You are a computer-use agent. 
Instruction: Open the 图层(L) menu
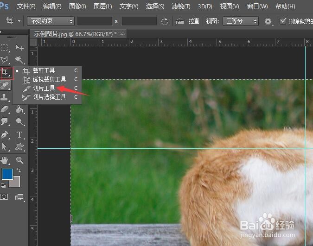tap(103, 6)
